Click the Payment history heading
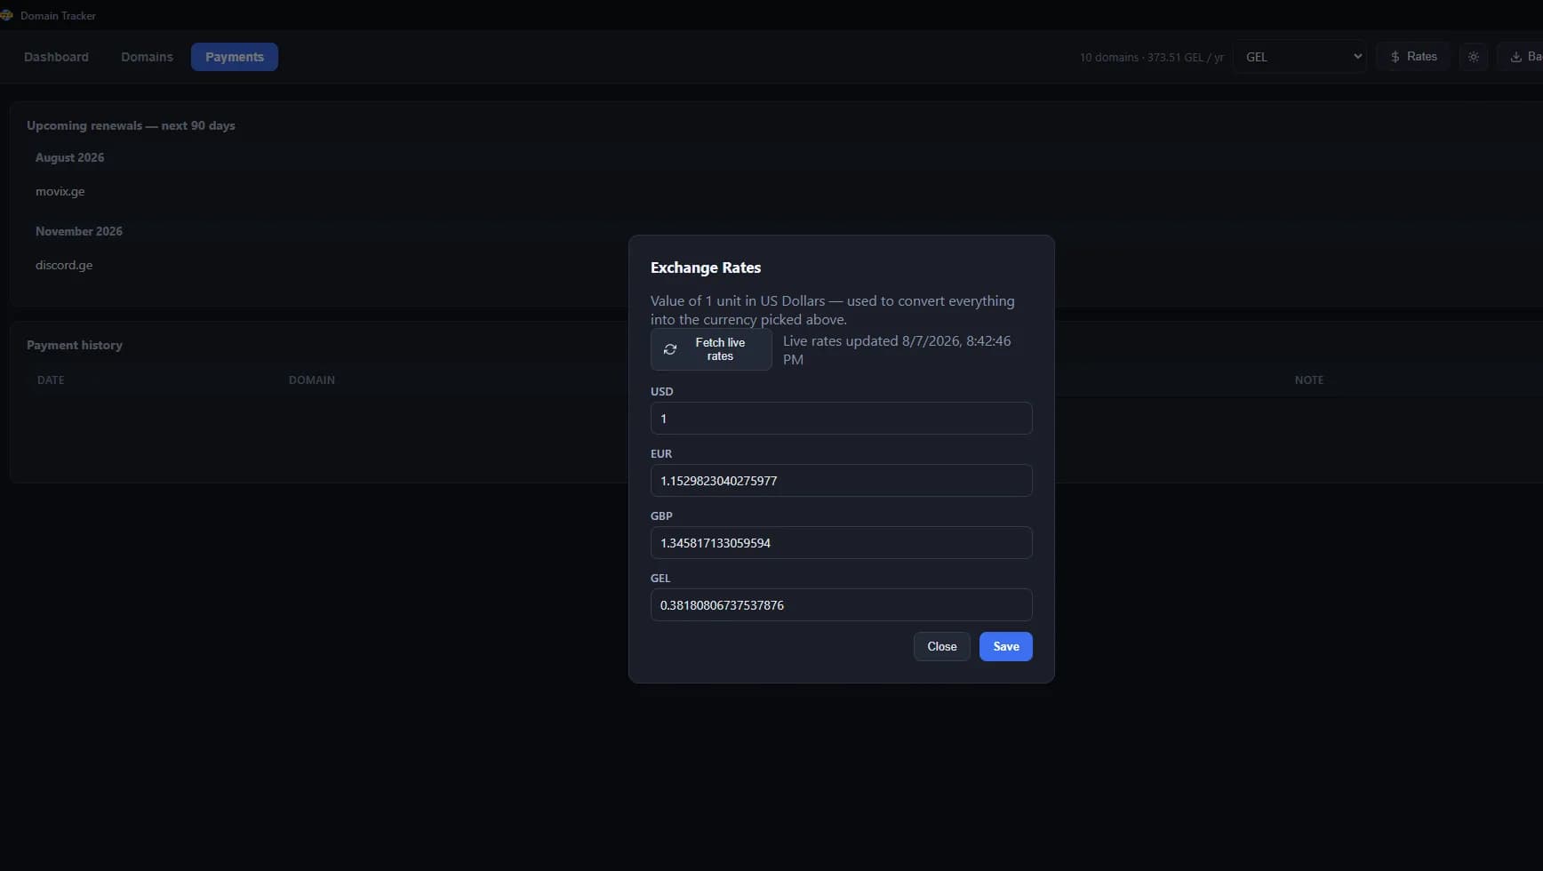The image size is (1543, 871). 75,345
